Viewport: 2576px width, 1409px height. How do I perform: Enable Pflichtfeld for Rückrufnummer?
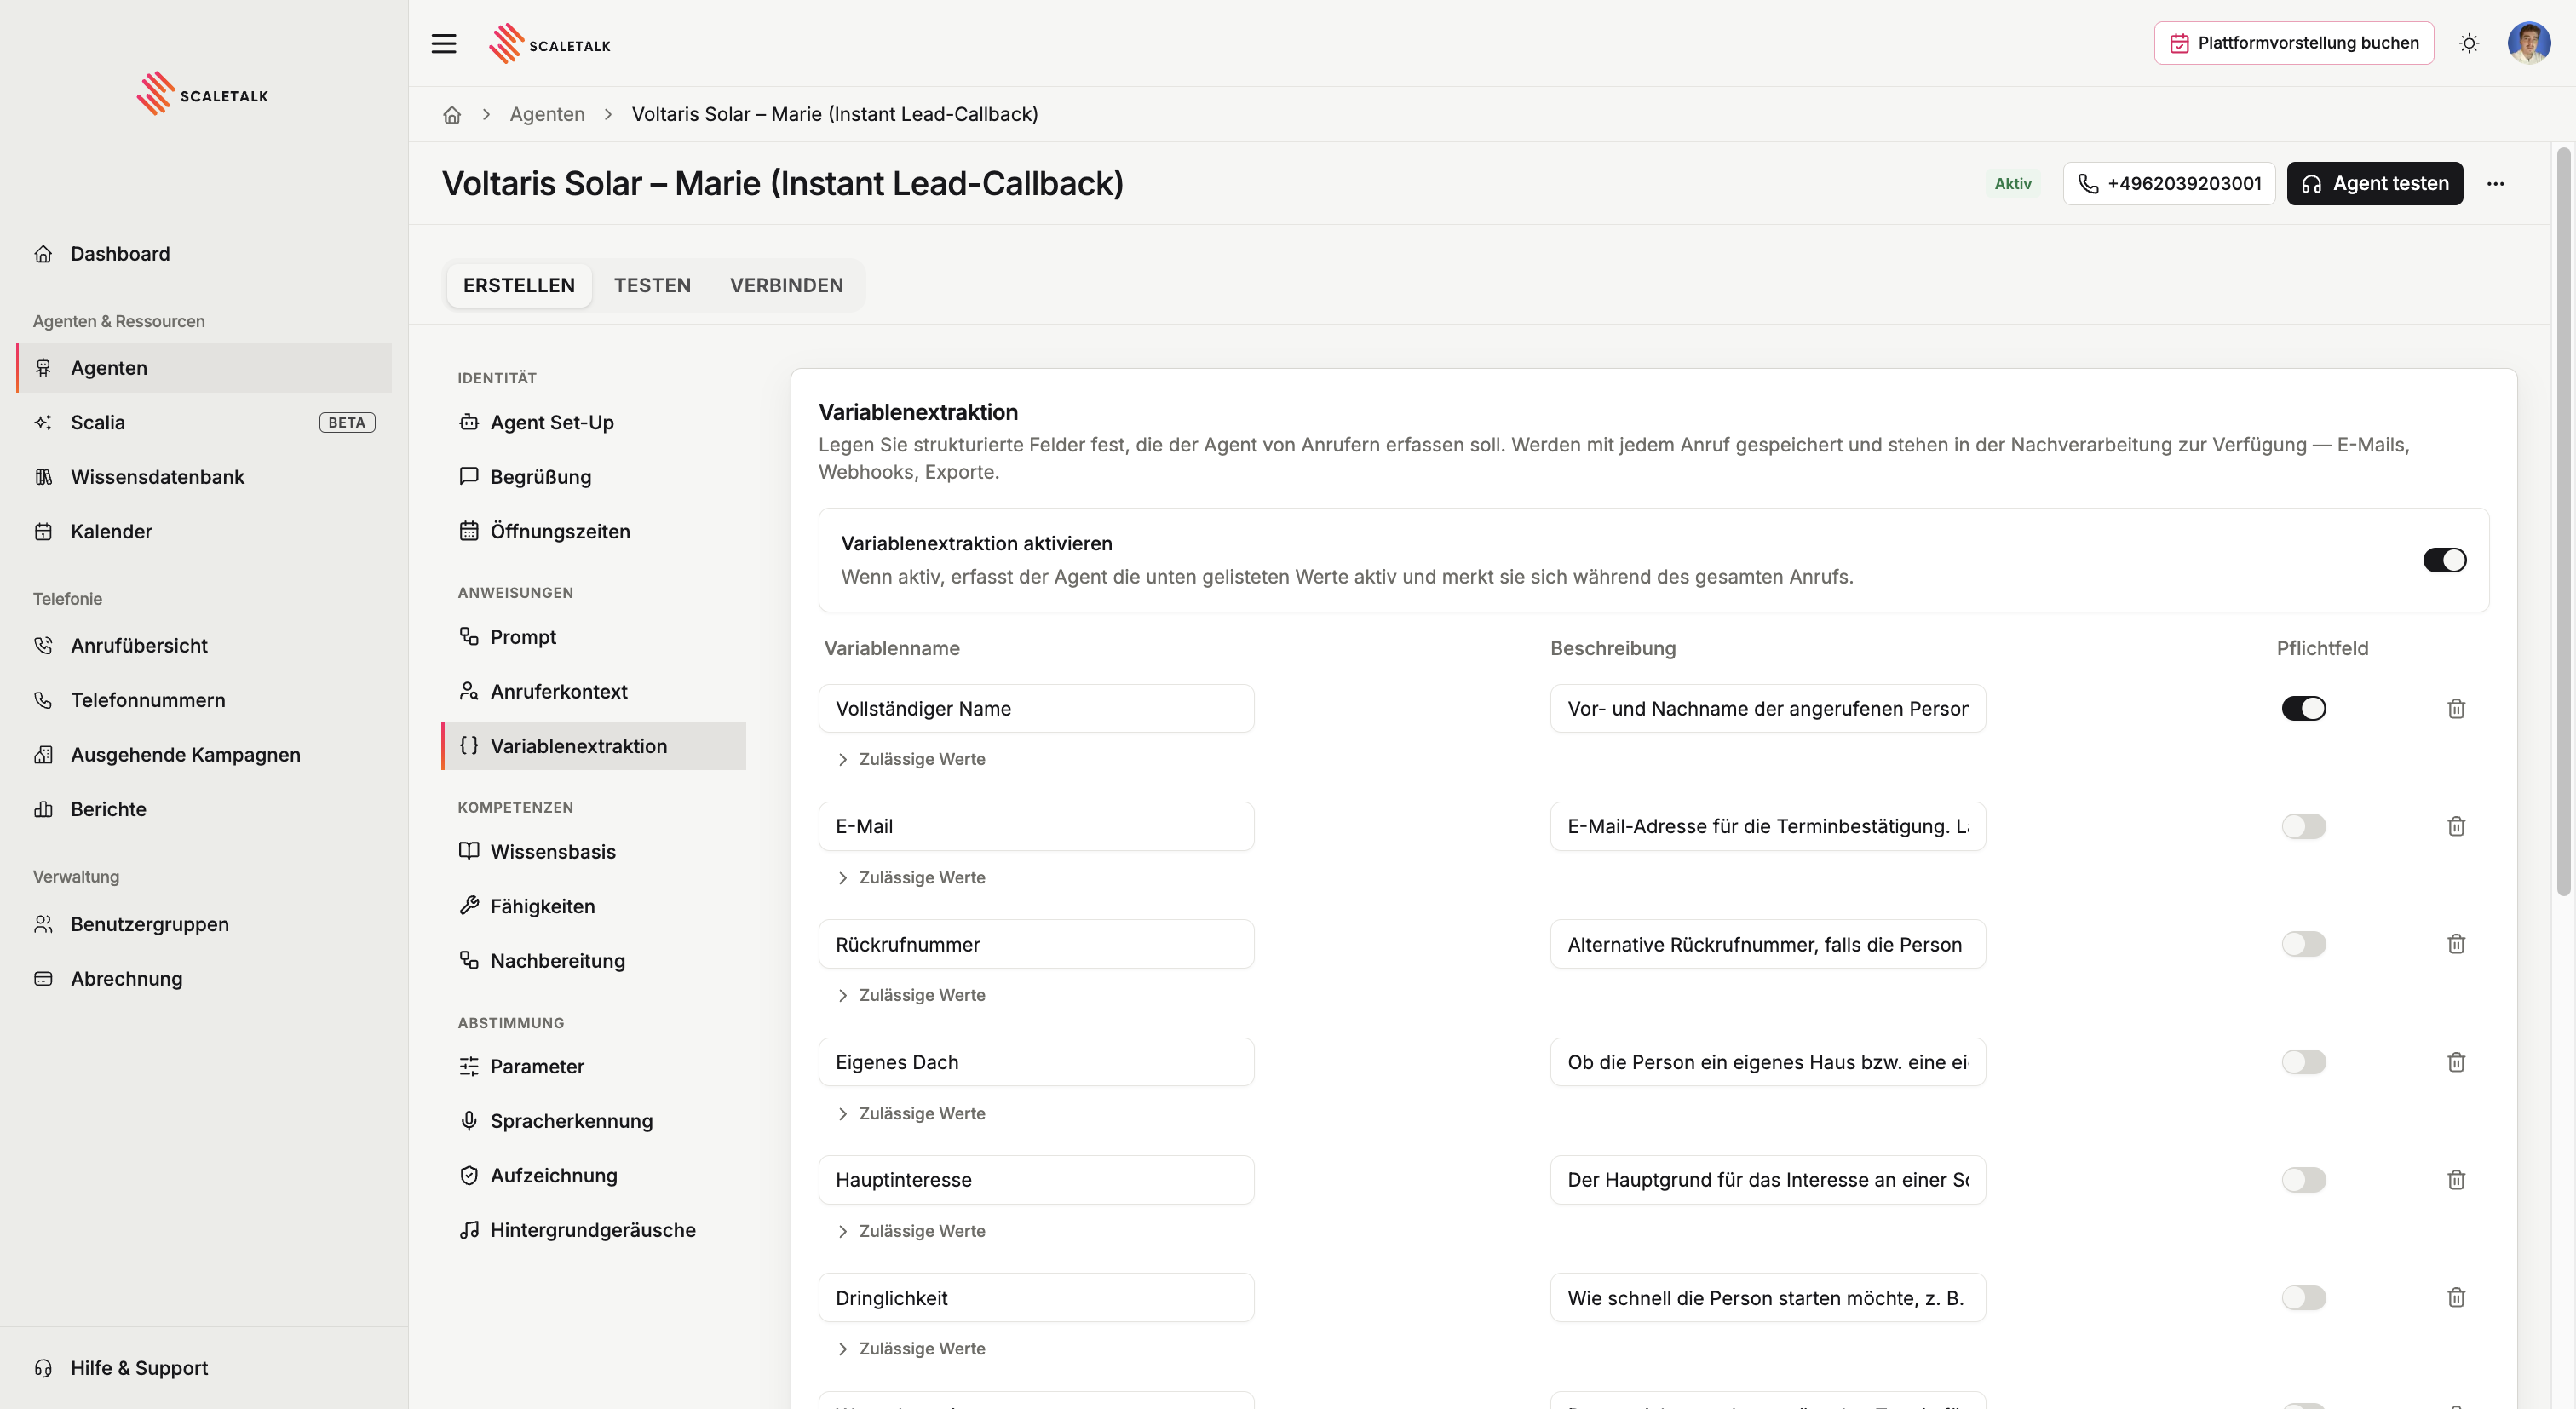point(2303,944)
